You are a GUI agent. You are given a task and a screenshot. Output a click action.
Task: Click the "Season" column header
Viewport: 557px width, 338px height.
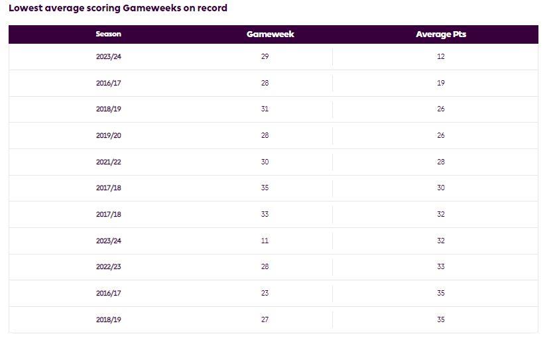coord(109,34)
